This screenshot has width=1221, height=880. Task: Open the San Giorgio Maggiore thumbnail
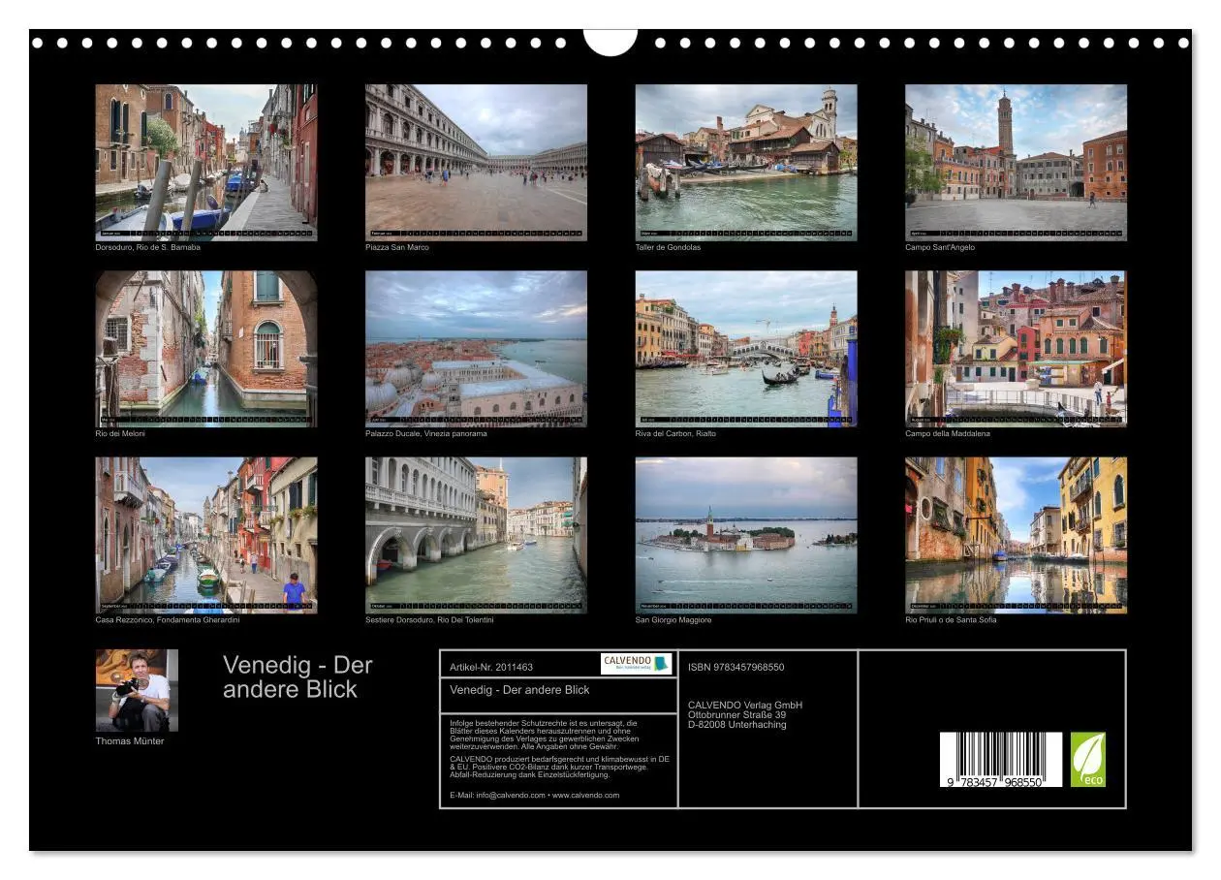746,535
